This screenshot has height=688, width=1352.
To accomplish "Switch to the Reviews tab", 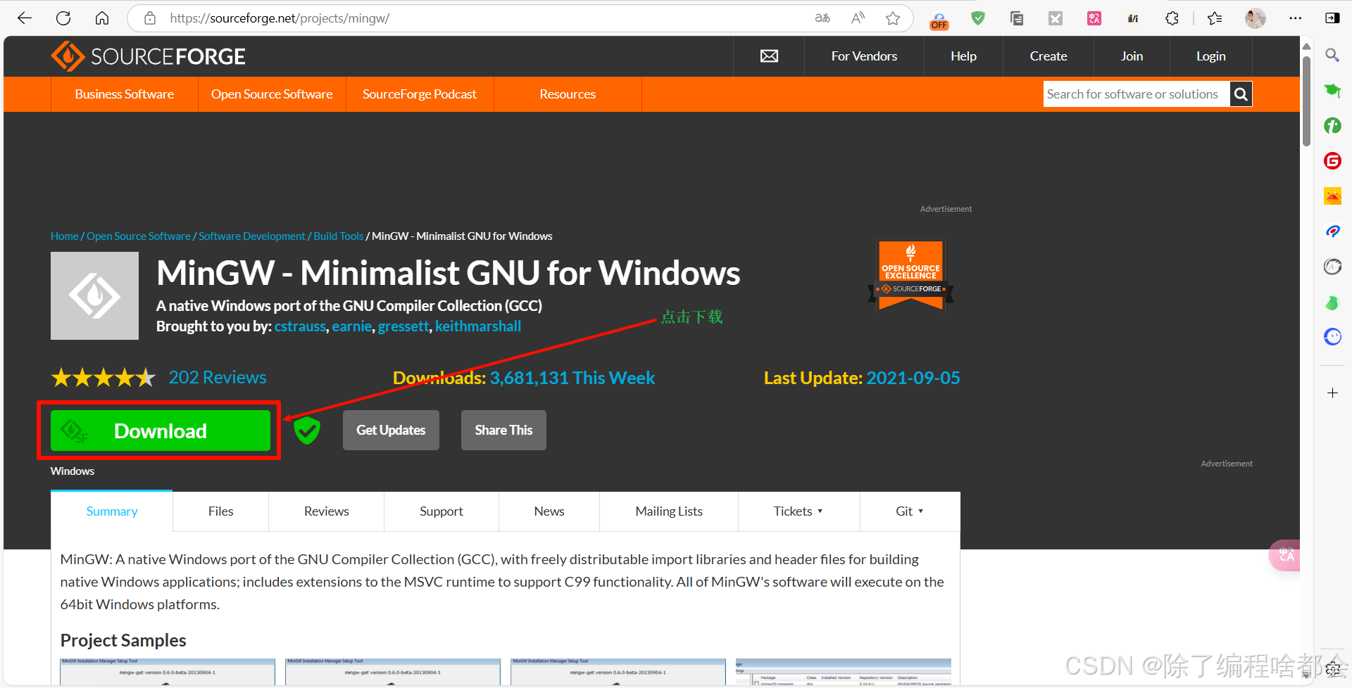I will (326, 511).
